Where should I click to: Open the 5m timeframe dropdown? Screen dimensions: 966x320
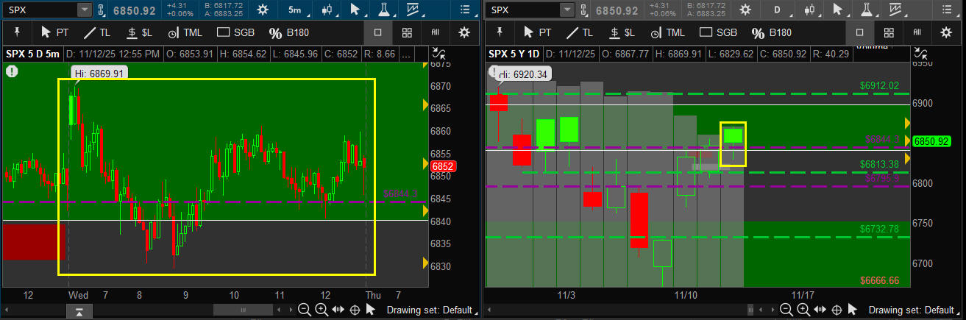click(x=294, y=10)
